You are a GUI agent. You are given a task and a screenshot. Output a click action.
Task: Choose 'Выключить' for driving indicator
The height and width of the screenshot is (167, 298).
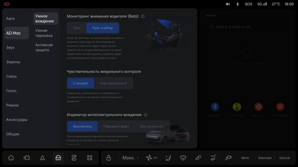click(x=83, y=126)
